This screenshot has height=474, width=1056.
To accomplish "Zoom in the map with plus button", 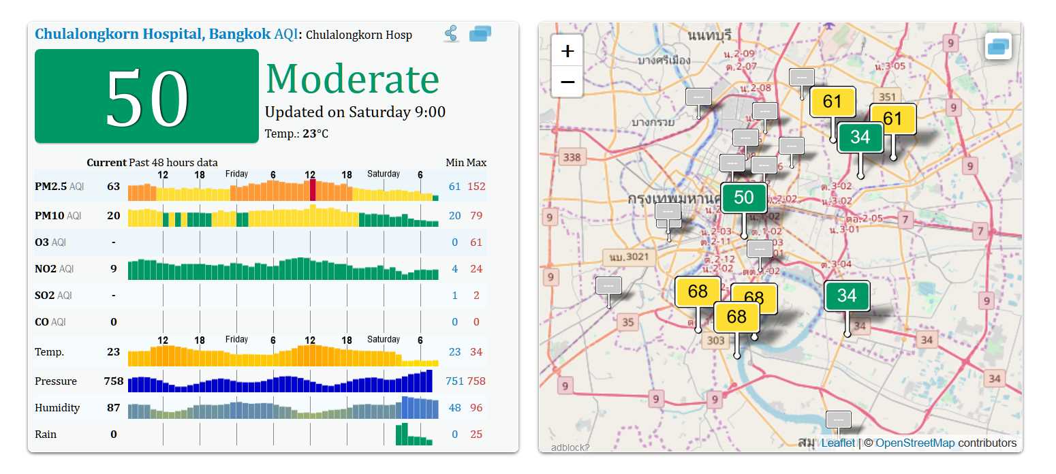I will (567, 51).
